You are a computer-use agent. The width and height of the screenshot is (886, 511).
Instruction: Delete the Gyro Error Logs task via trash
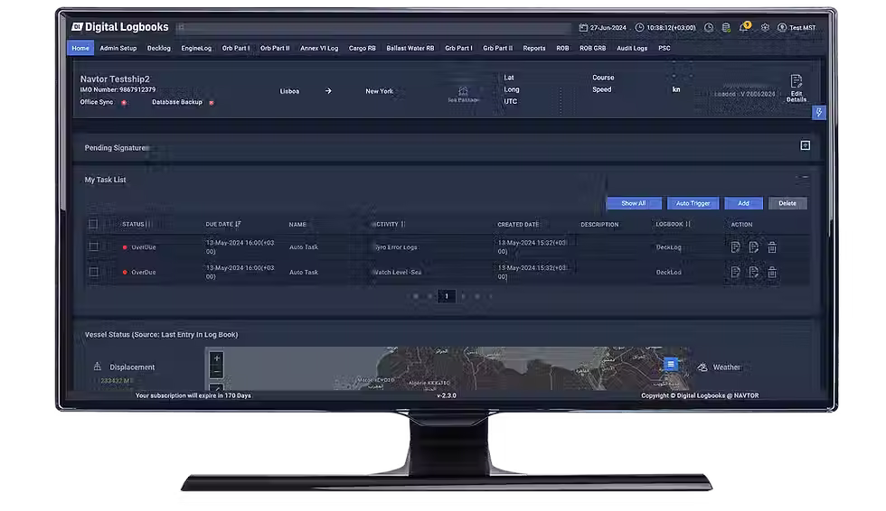tap(772, 247)
